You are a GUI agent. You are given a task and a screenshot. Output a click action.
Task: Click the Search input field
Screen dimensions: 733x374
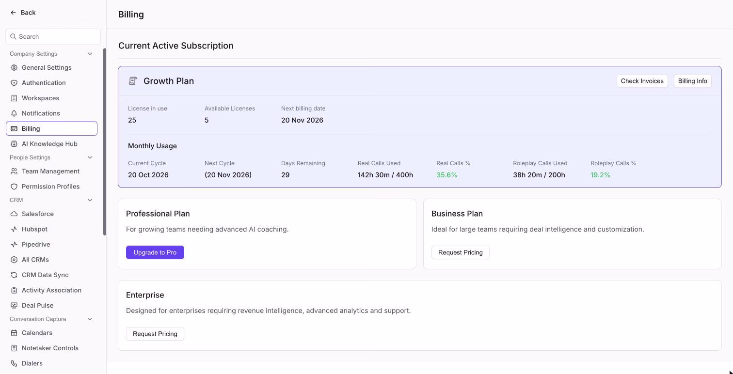click(53, 36)
